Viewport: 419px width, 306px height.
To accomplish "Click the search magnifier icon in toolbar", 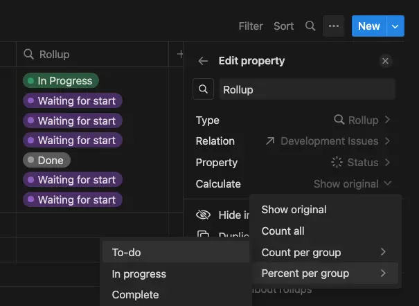I will pyautogui.click(x=310, y=26).
